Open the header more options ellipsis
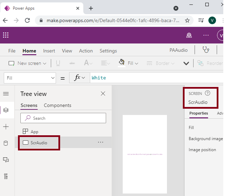Screen dimensions: 225x196 pyautogui.click(x=206, y=35)
